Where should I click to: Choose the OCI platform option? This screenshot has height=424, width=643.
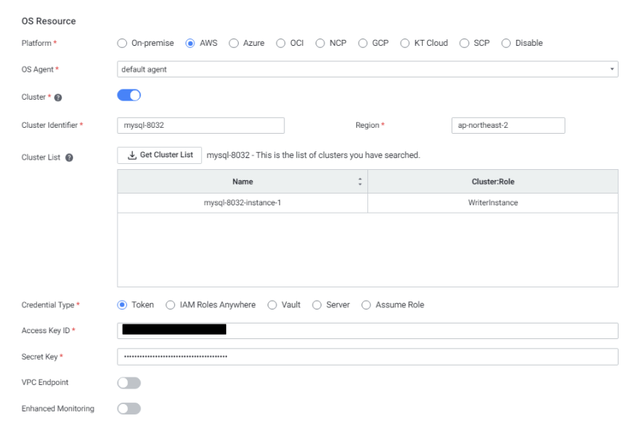coord(281,43)
